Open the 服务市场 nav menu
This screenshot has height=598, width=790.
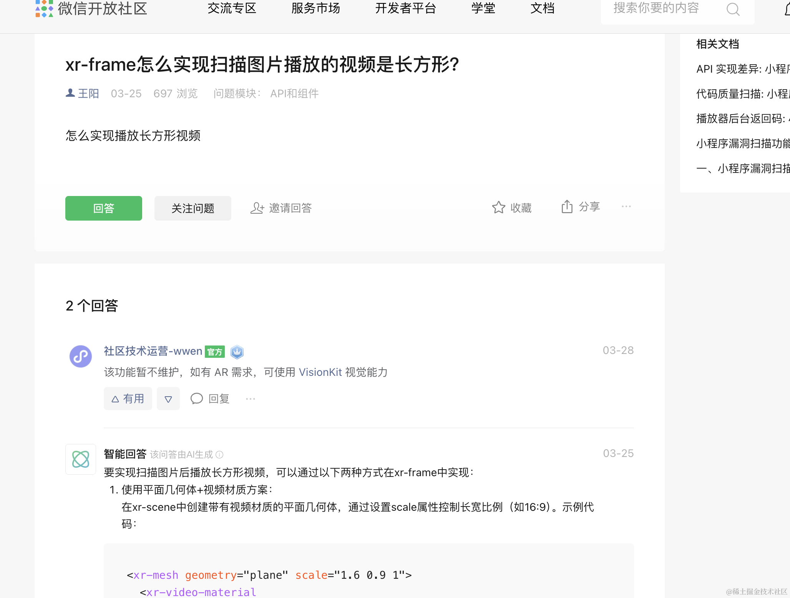[315, 8]
